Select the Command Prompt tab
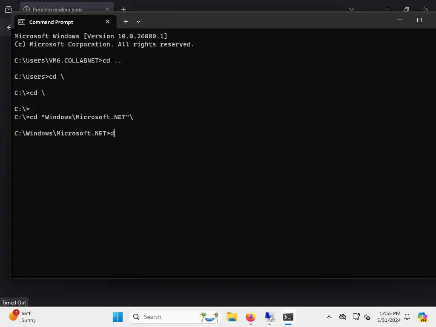 (x=65, y=22)
